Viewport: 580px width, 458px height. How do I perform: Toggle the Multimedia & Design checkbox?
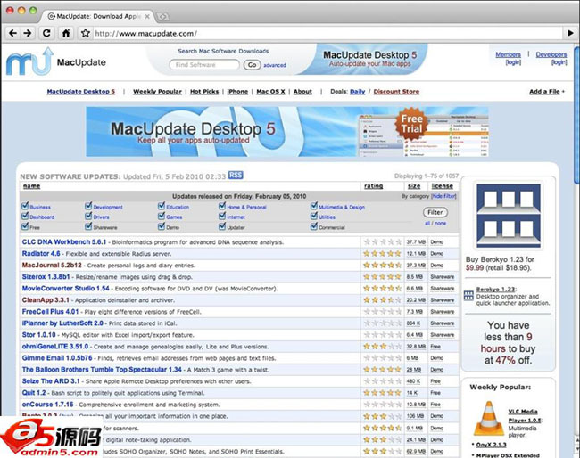tap(314, 206)
